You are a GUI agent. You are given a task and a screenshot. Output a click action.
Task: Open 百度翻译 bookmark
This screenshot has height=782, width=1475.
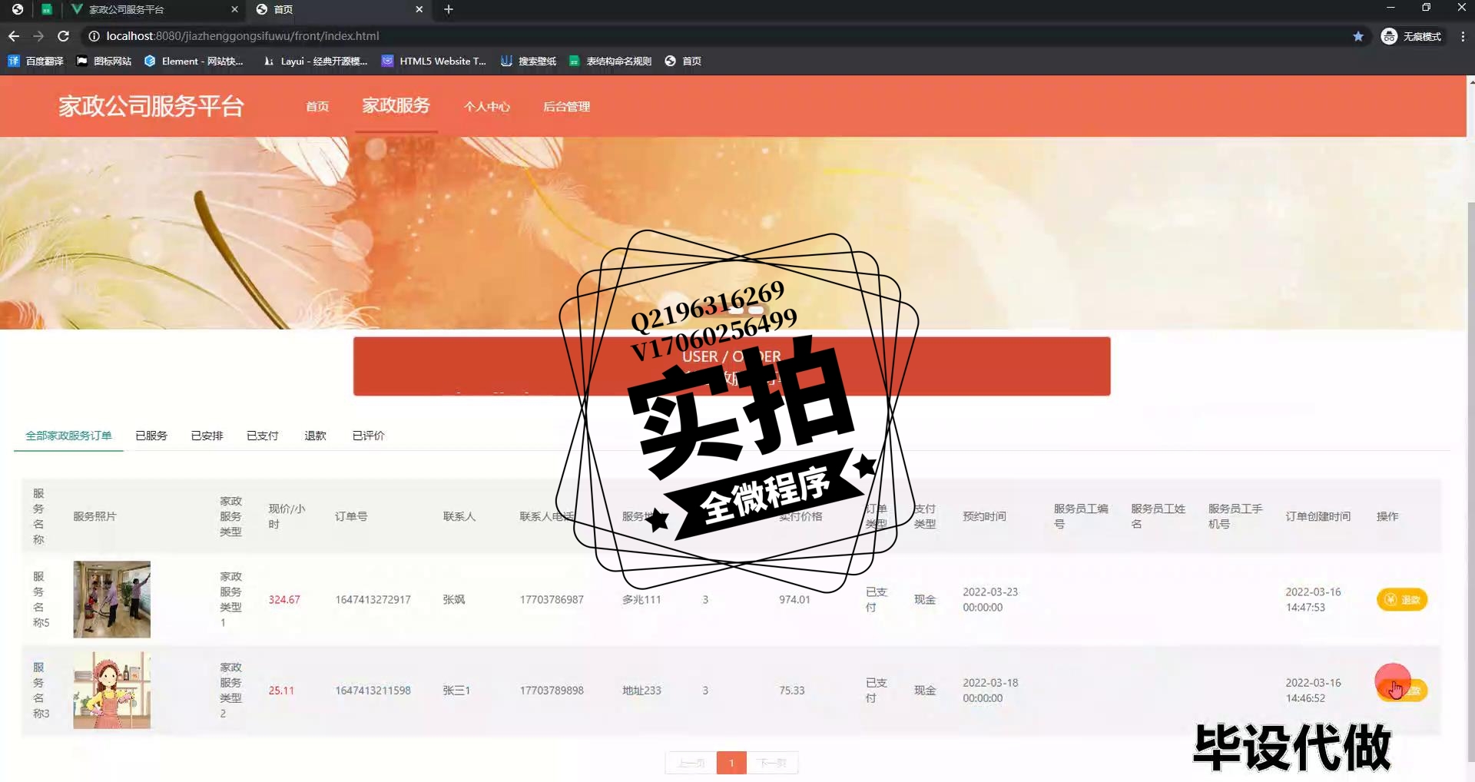coord(35,61)
